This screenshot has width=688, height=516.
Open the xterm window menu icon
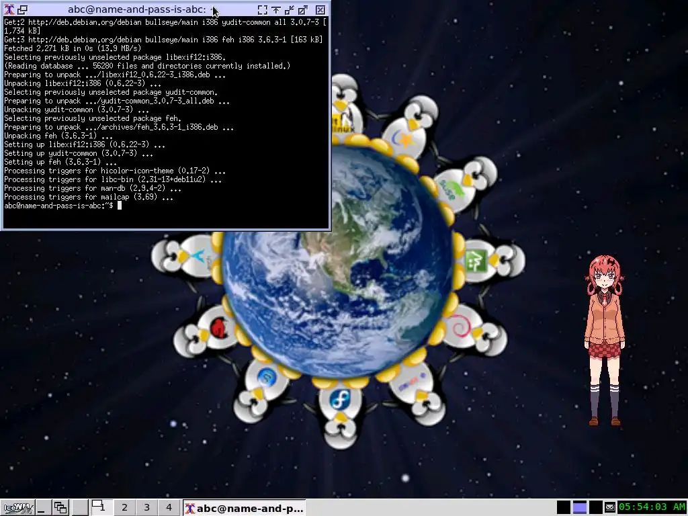pos(9,9)
